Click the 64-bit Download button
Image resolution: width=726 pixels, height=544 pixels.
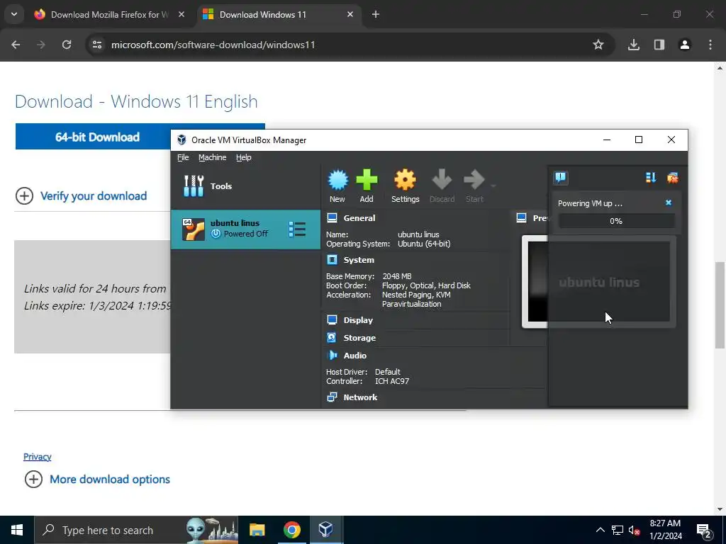click(97, 137)
